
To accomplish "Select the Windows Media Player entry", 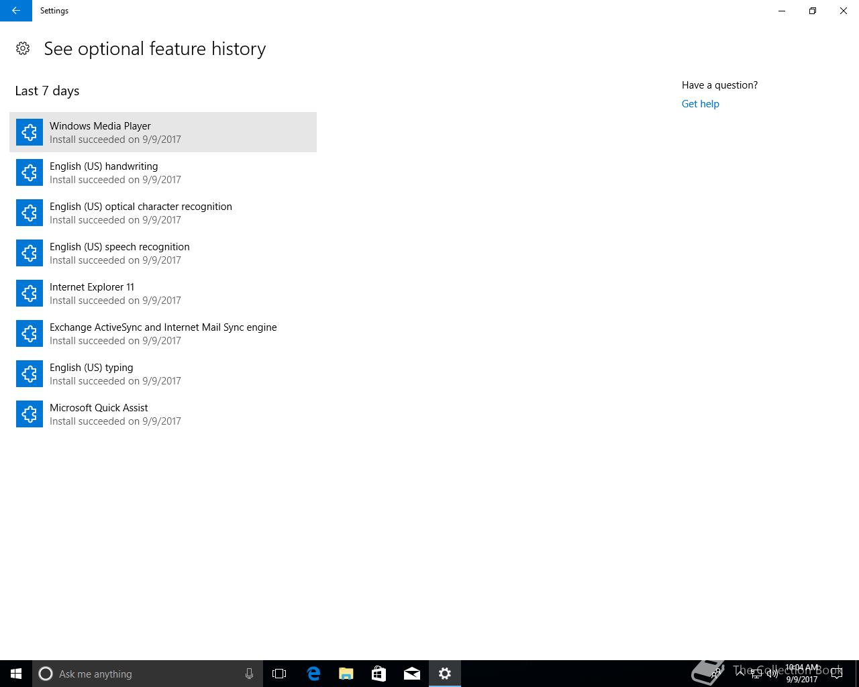I will [163, 132].
